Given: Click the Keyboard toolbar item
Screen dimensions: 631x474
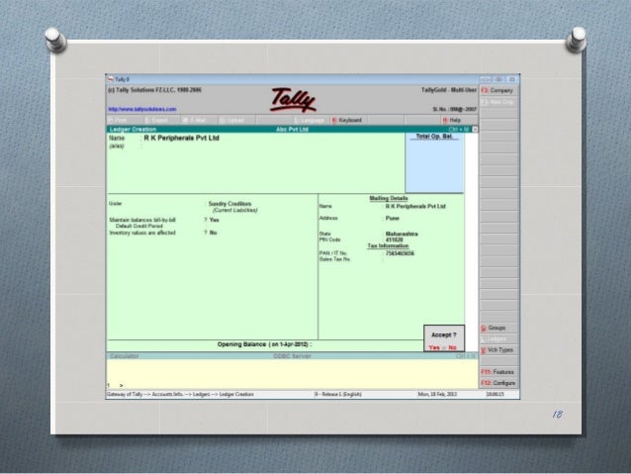Looking at the screenshot, I should 347,120.
